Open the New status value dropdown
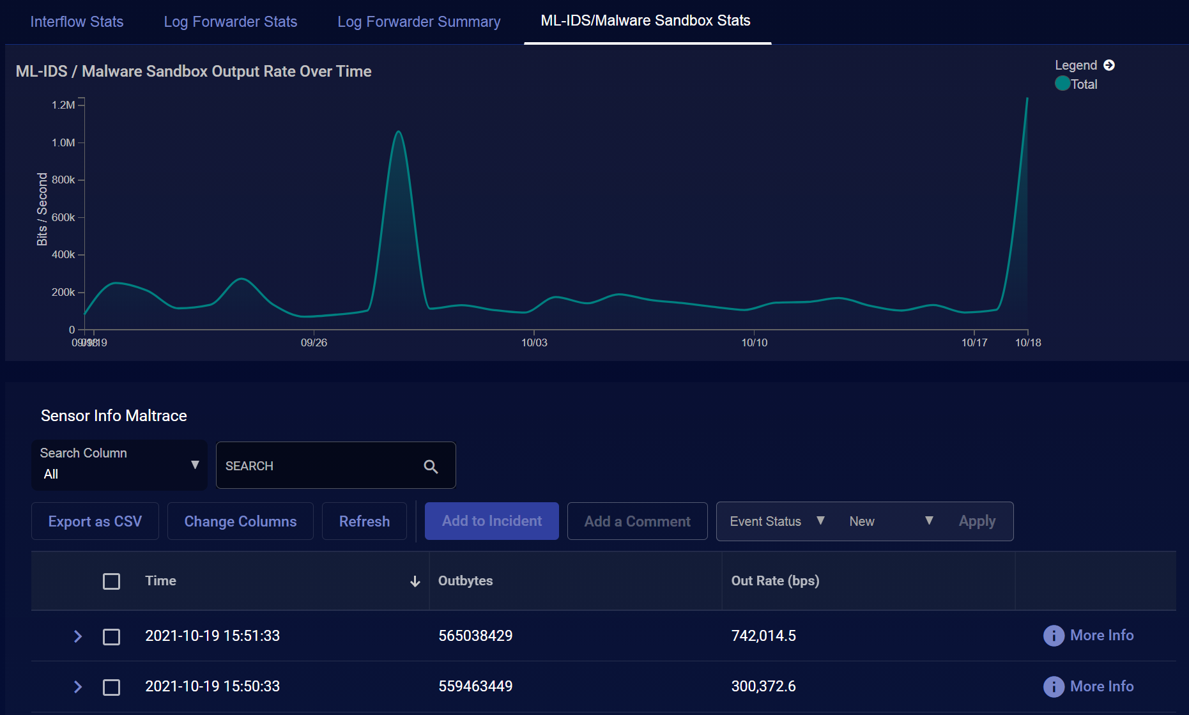The width and height of the screenshot is (1189, 715). [x=891, y=521]
